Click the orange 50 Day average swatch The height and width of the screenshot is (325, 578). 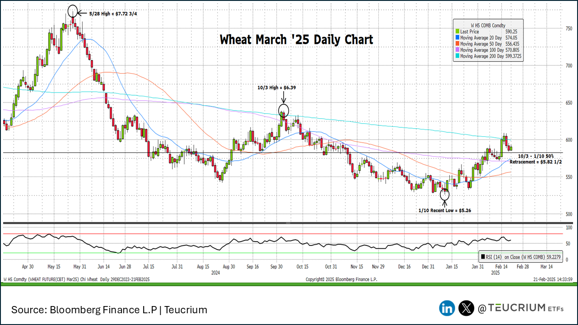(x=457, y=44)
